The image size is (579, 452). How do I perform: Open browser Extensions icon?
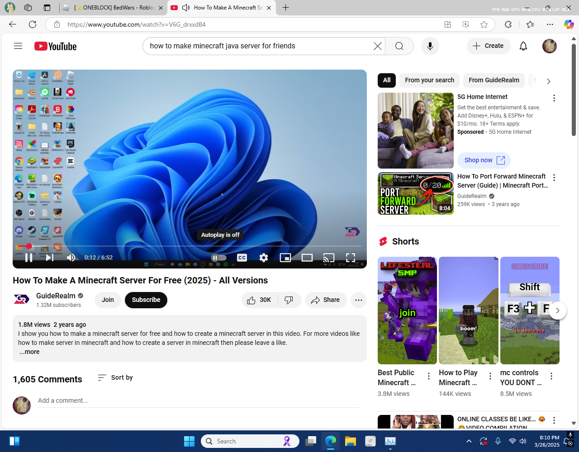pos(508,24)
